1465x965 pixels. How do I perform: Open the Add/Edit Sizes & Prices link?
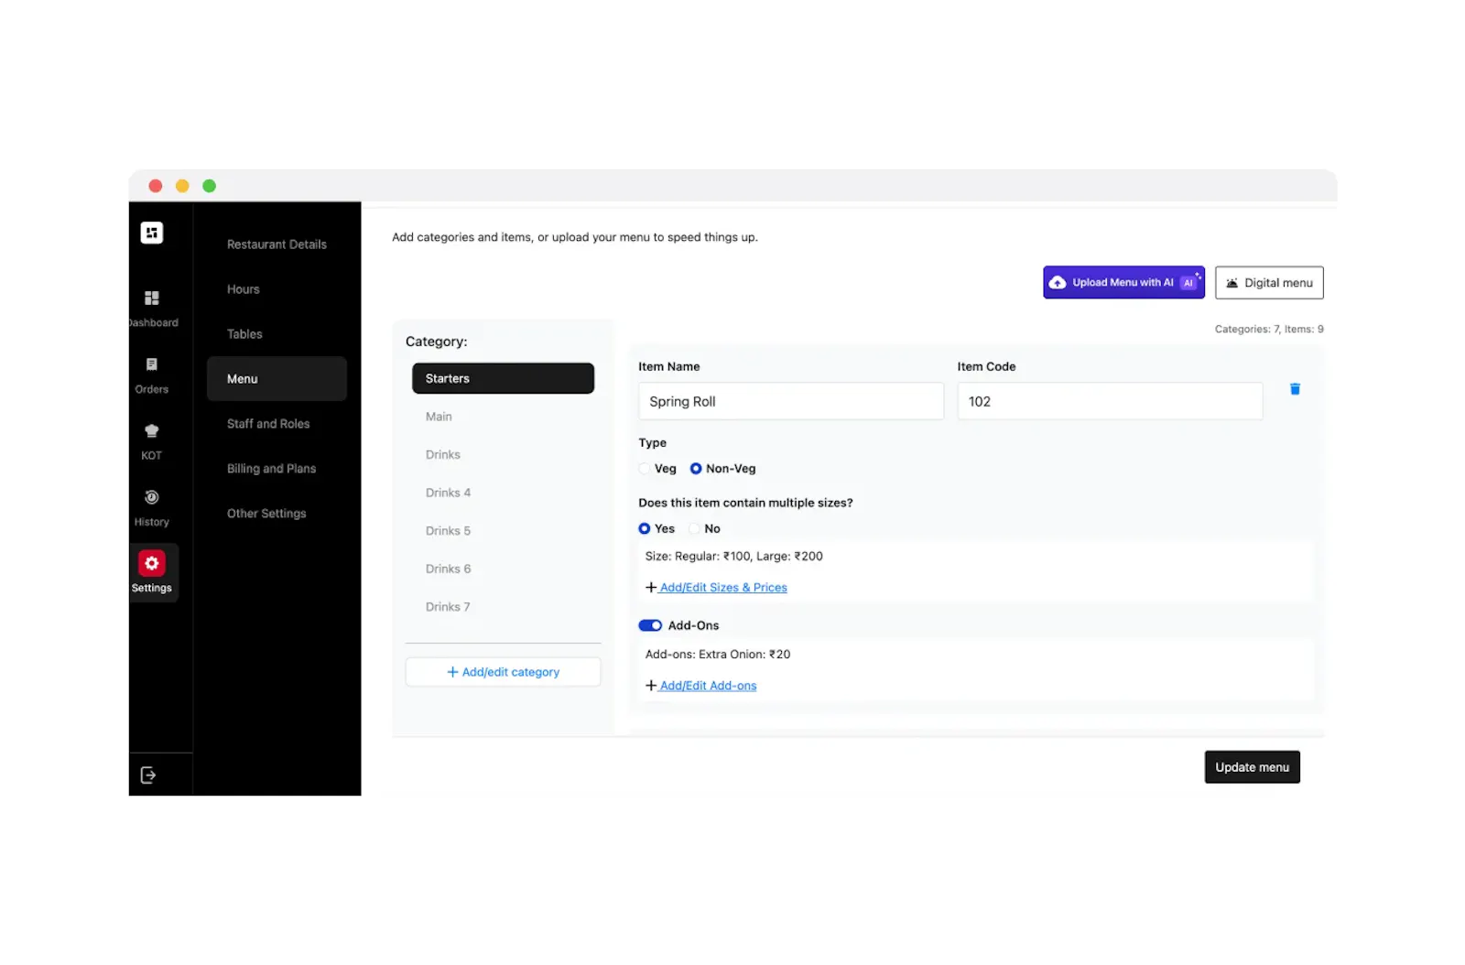point(723,588)
